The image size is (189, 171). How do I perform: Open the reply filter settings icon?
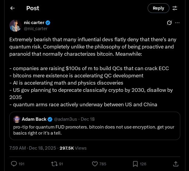tap(175, 8)
